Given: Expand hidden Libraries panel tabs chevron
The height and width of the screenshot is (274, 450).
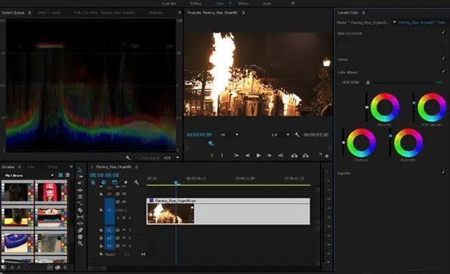Looking at the screenshot, I should [x=71, y=167].
